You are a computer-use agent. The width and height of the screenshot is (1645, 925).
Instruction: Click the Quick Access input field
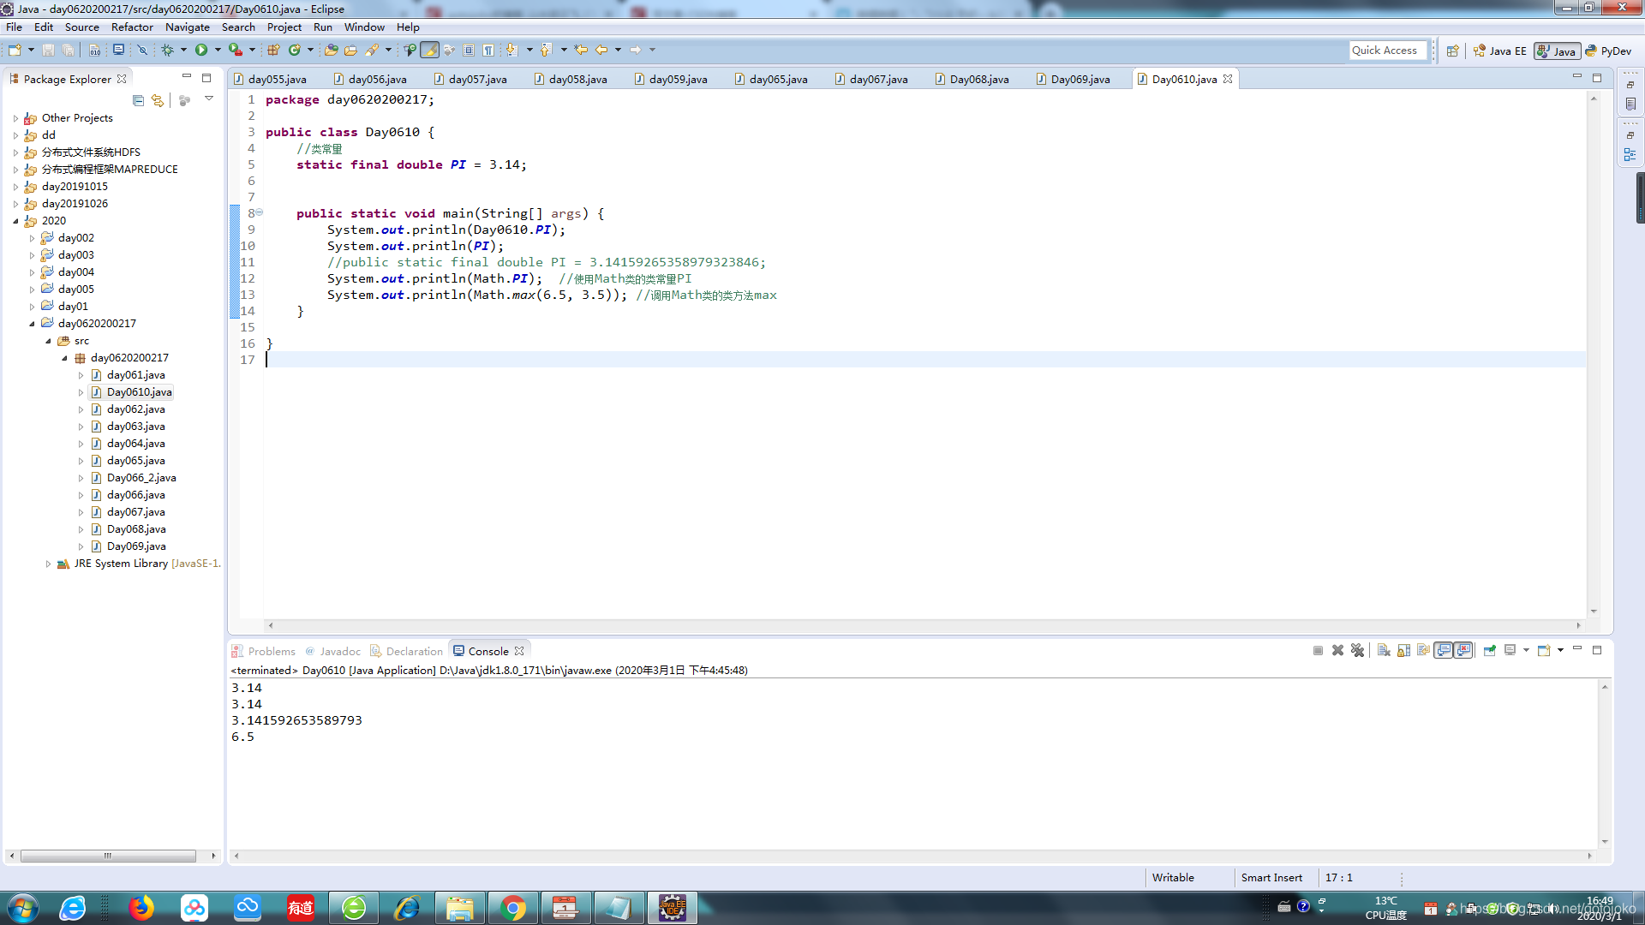point(1388,51)
